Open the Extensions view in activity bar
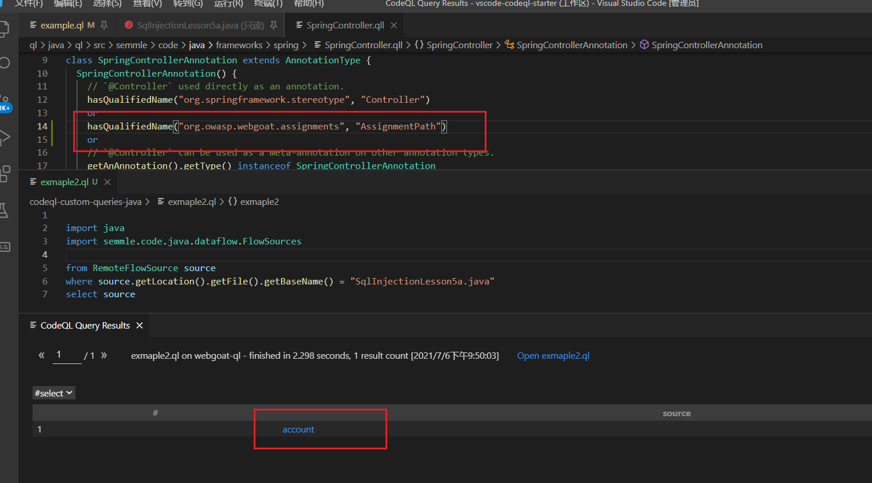The height and width of the screenshot is (483, 872). coord(5,174)
